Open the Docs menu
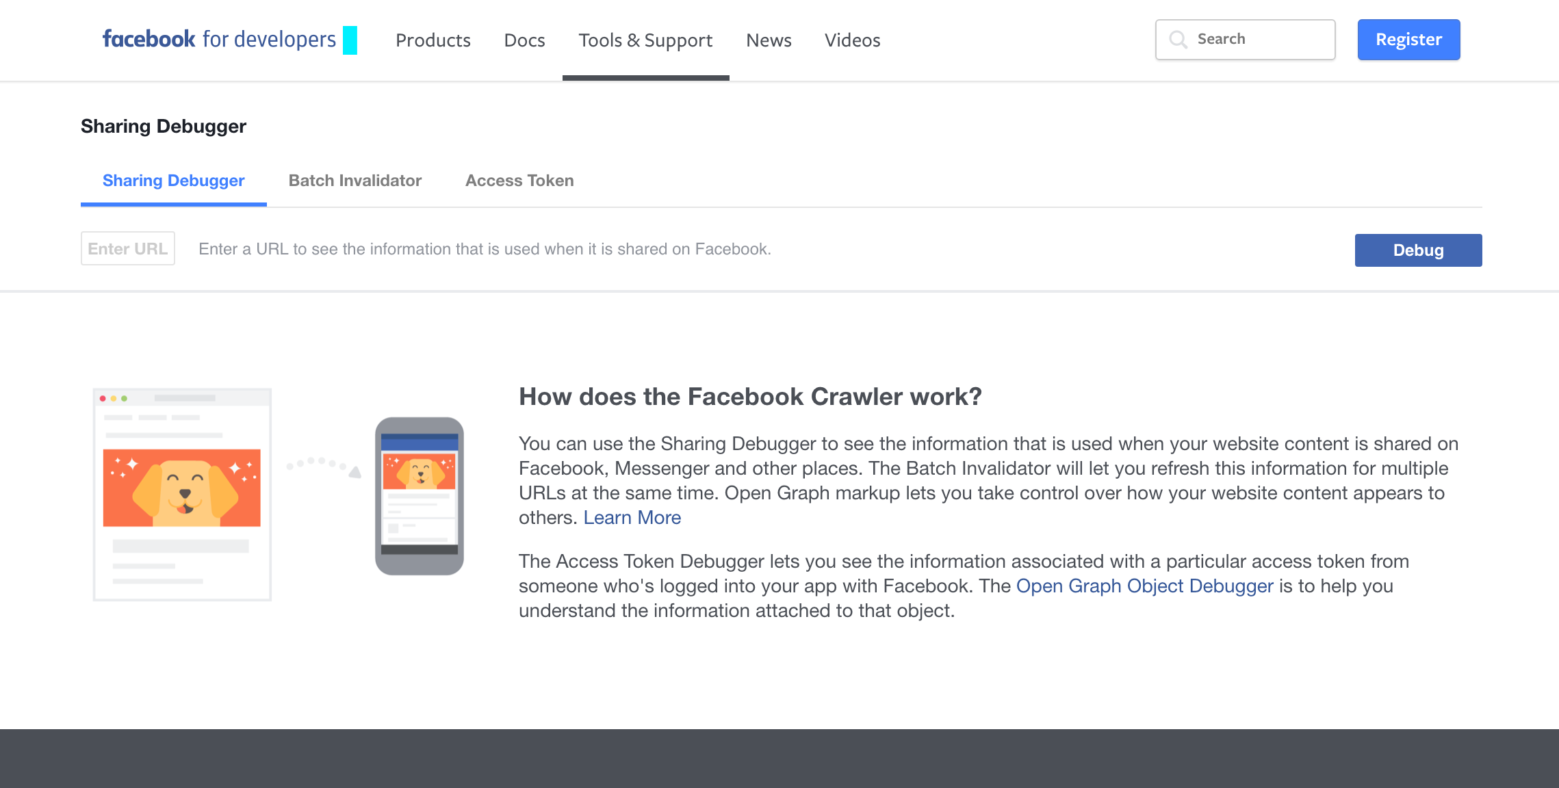This screenshot has width=1559, height=788. pyautogui.click(x=524, y=40)
